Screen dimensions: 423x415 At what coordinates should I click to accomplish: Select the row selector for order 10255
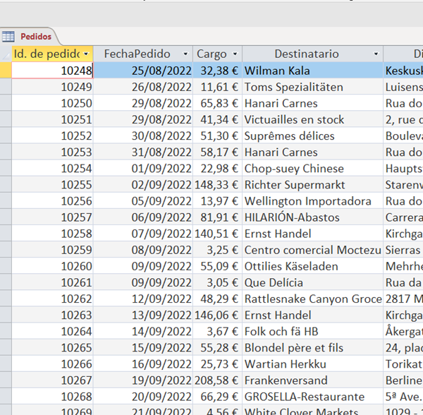(x=6, y=185)
